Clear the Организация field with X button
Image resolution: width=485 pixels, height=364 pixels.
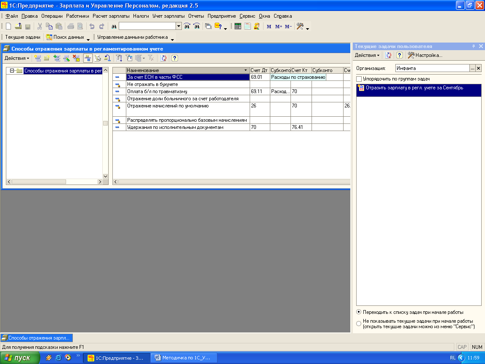coord(479,68)
